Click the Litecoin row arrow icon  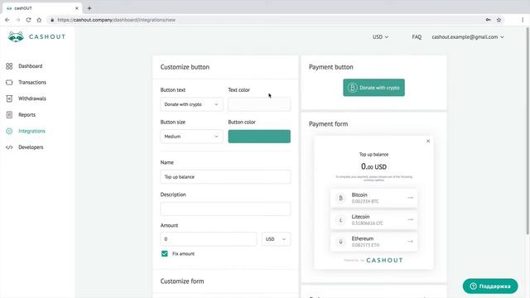(x=410, y=219)
